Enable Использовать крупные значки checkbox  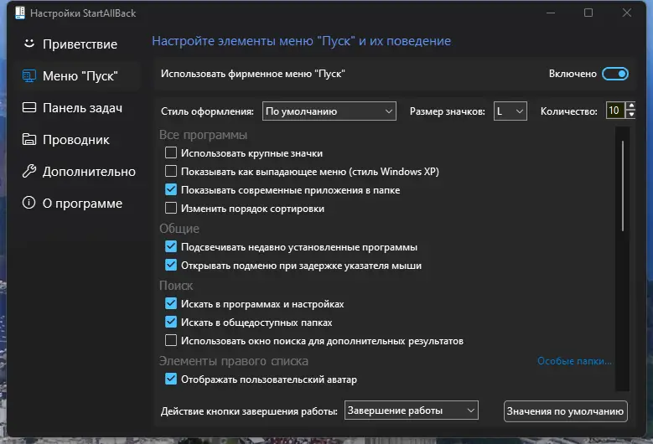point(171,152)
